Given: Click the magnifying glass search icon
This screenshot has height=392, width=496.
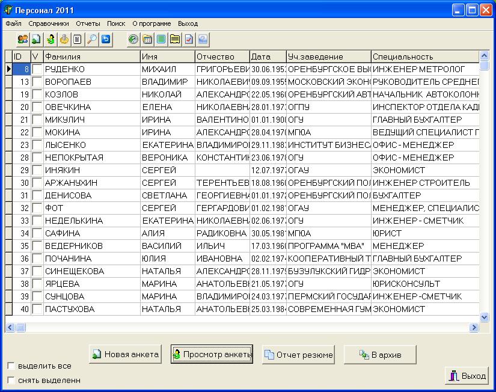Looking at the screenshot, I should (92, 40).
